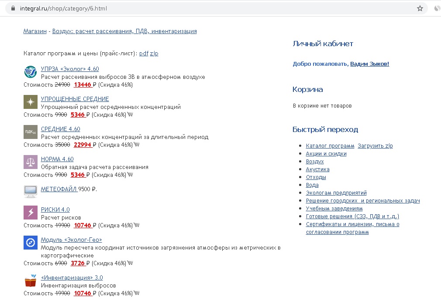Click the star icon for УПРОЩЕННЫЕ СРЕДНИЕ
Screen dimensions: 441x304
tap(31, 102)
